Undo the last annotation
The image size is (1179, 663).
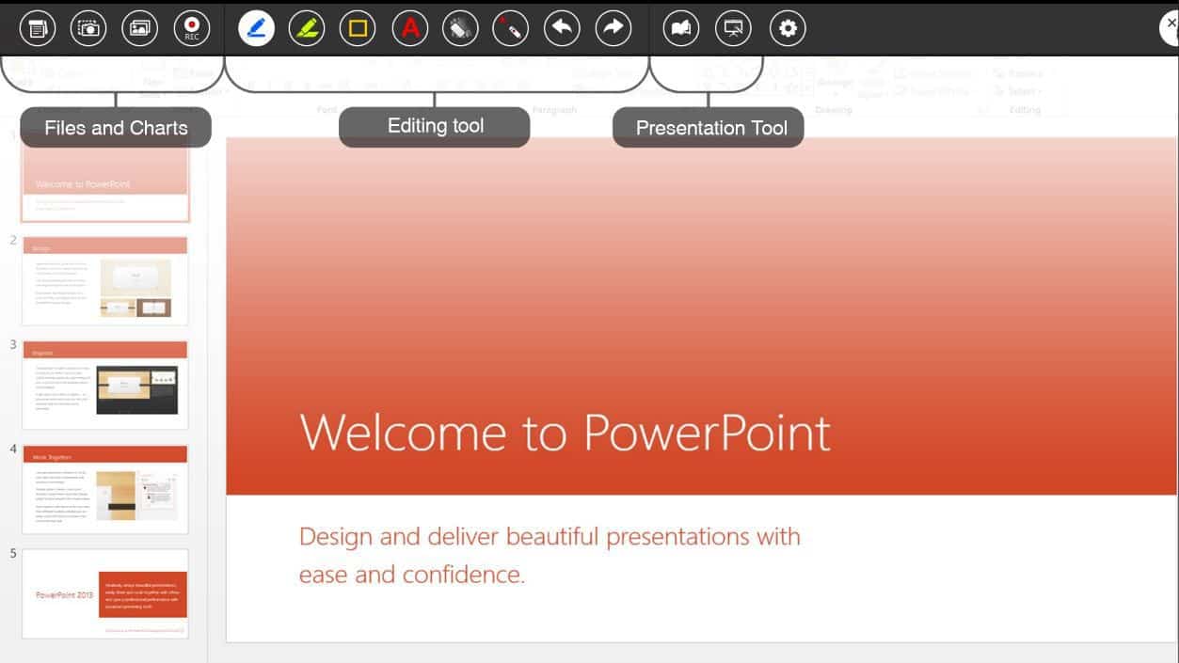(x=562, y=27)
